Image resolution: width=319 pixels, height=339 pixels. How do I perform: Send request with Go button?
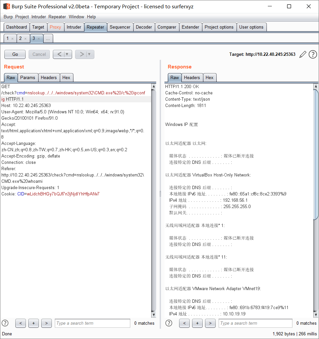[15, 54]
